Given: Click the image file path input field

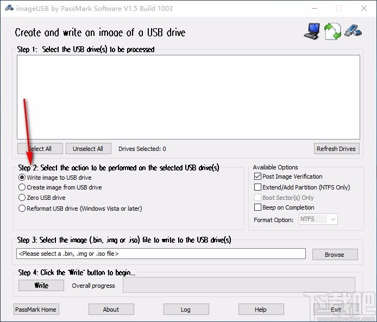Looking at the screenshot, I should coord(161,254).
